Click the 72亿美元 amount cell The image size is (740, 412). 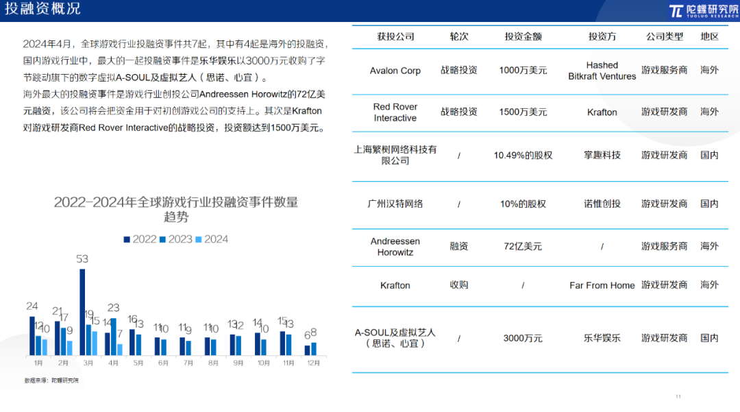click(523, 246)
